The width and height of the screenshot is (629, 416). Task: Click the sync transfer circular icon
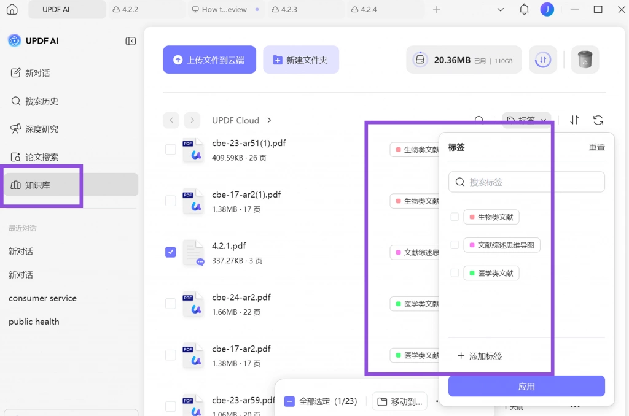(543, 60)
